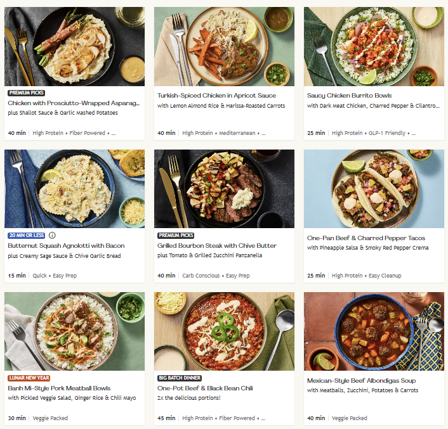Open the Chicken with Prosciutto-Wrapped Asparagus photo
448x429 pixels.
[x=74, y=46]
